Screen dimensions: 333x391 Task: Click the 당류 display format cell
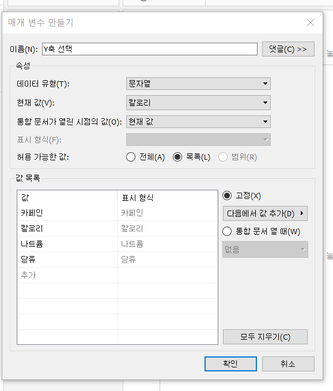point(168,260)
